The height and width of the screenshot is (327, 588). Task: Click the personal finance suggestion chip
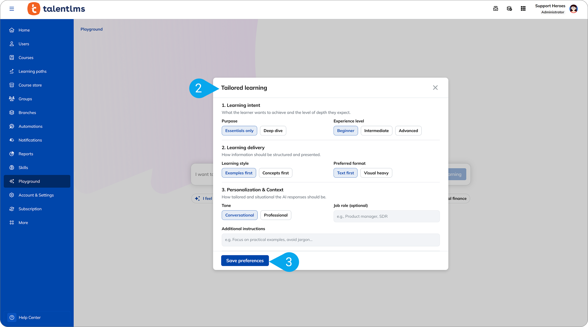click(x=459, y=198)
